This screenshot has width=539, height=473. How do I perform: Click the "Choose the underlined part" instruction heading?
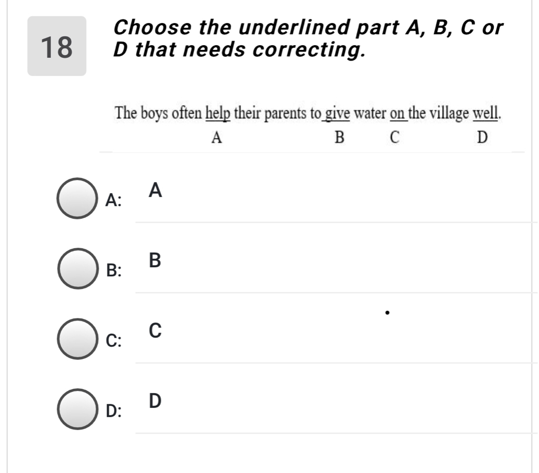pyautogui.click(x=308, y=38)
